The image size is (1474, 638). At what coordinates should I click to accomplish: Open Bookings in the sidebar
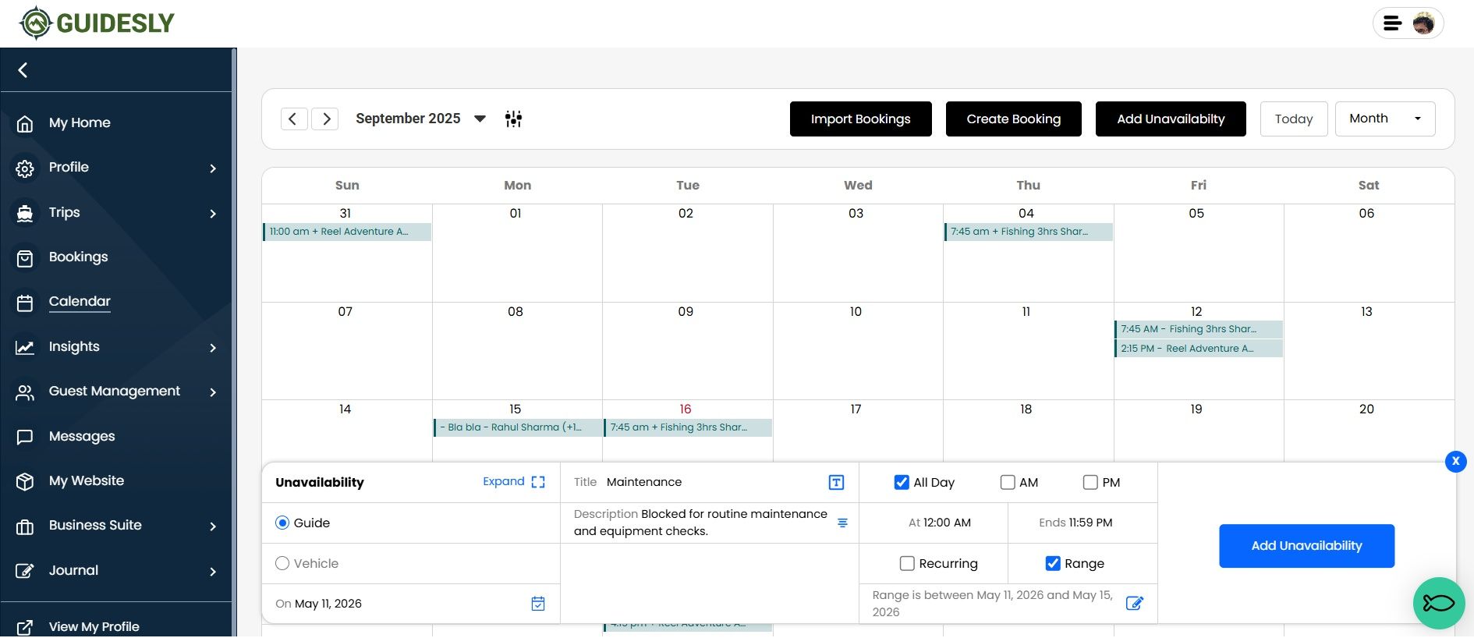click(78, 257)
